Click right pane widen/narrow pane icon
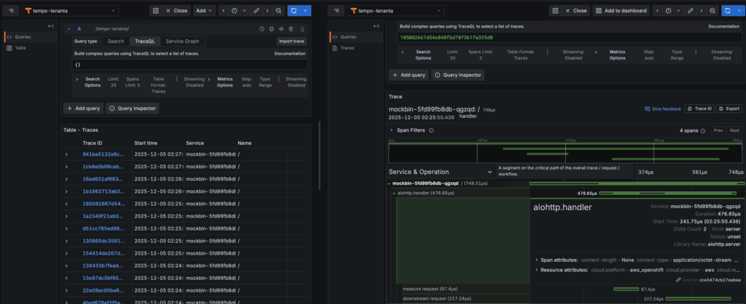This screenshot has height=304, width=746. pyautogui.click(x=554, y=10)
